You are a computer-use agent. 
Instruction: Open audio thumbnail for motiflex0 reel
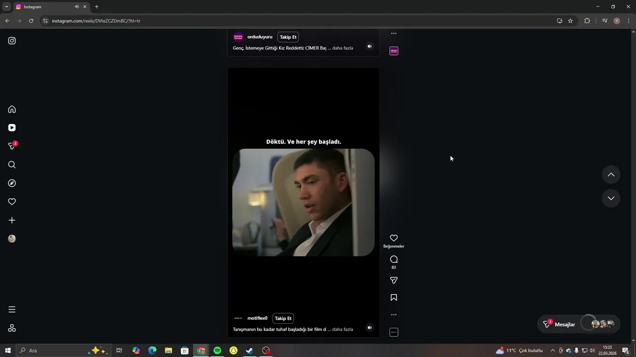(x=394, y=332)
